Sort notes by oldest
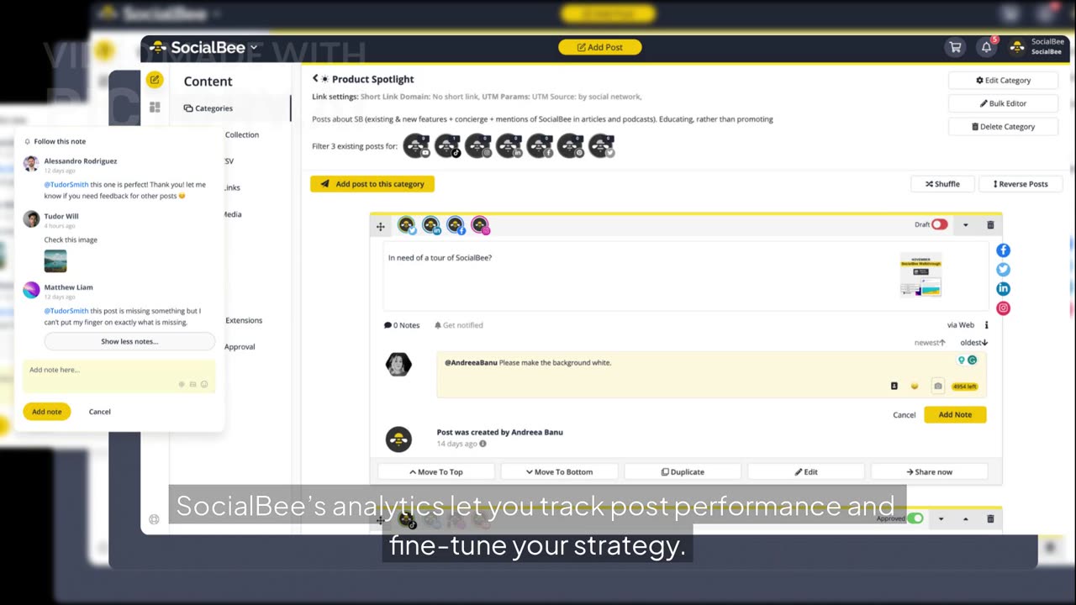This screenshot has width=1076, height=605. [x=974, y=343]
